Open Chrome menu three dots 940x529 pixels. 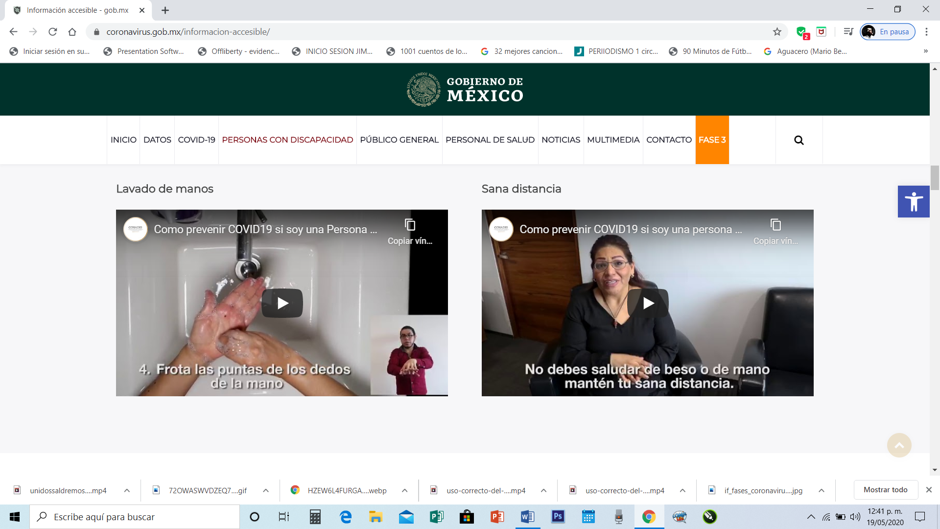pos(926,32)
